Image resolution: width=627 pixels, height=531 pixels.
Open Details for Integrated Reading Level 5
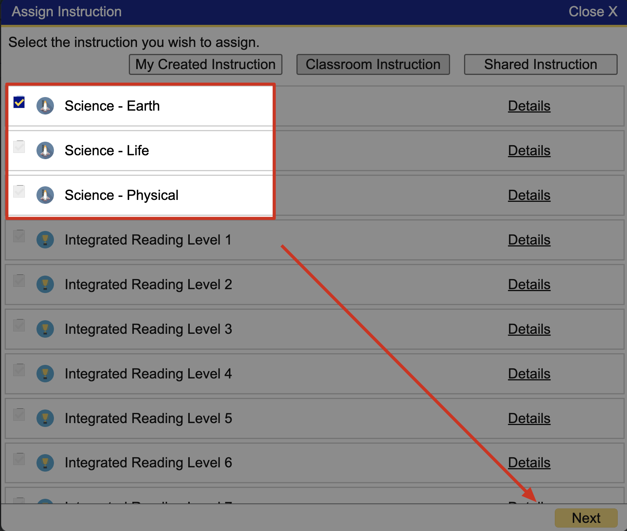point(529,418)
